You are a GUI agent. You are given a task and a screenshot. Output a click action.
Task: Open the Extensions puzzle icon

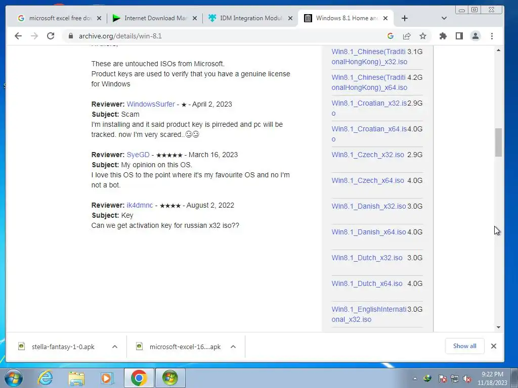(x=443, y=36)
